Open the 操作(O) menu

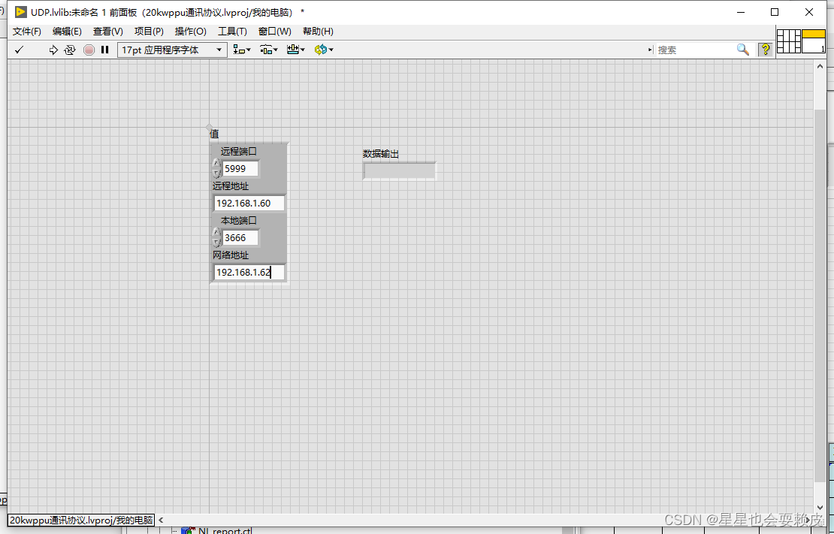[190, 32]
